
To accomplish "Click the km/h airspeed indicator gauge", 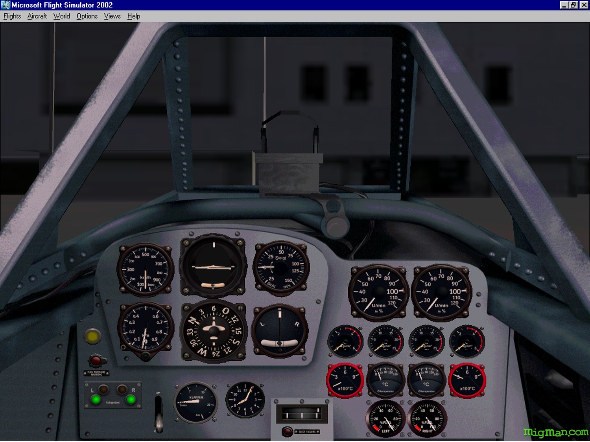I will point(146,270).
